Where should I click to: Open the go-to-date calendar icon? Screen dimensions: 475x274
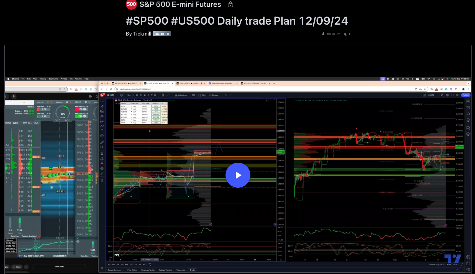point(150,264)
